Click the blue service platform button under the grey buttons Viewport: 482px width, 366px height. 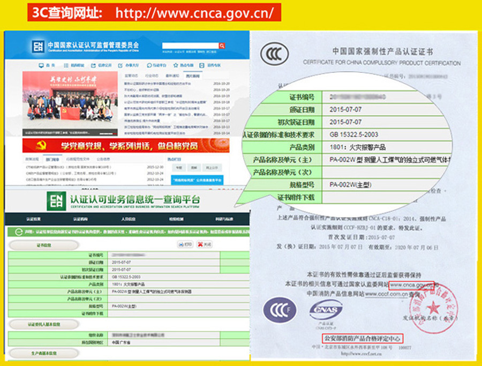click(x=197, y=180)
